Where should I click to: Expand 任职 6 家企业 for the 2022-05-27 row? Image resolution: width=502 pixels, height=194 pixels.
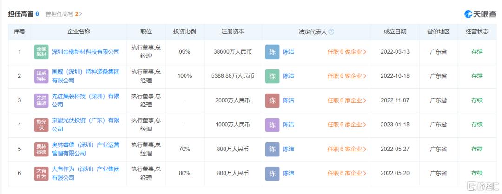pyautogui.click(x=347, y=149)
